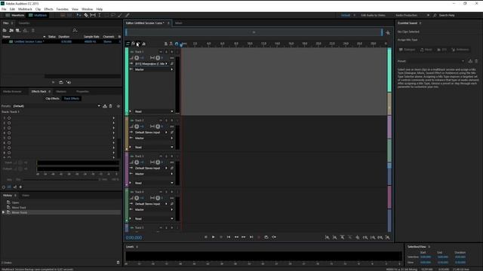This screenshot has width=483, height=271.
Task: Click Zoom In Amplitude icon
Action: coord(327,238)
